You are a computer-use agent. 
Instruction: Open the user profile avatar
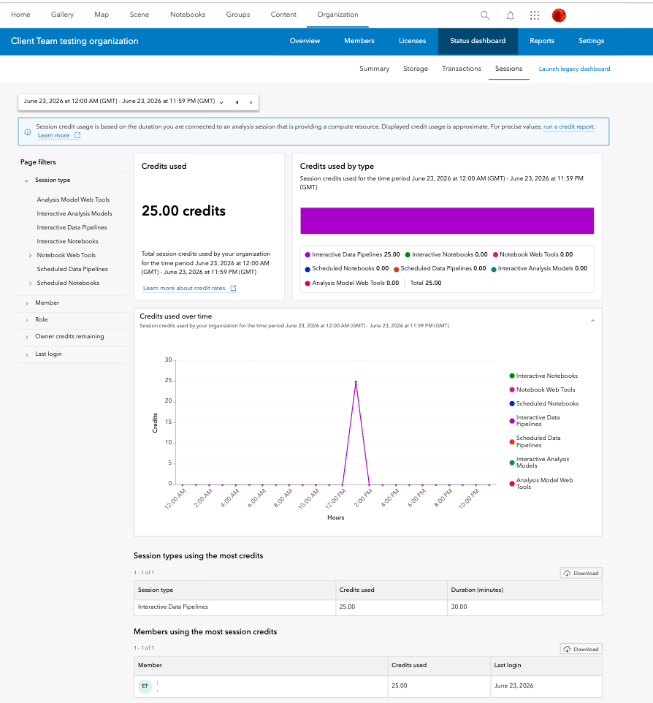tap(559, 15)
